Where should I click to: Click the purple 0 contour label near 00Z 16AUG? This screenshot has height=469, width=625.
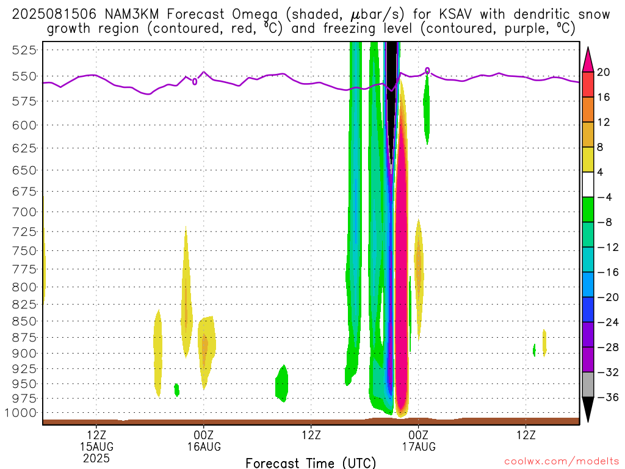(195, 82)
